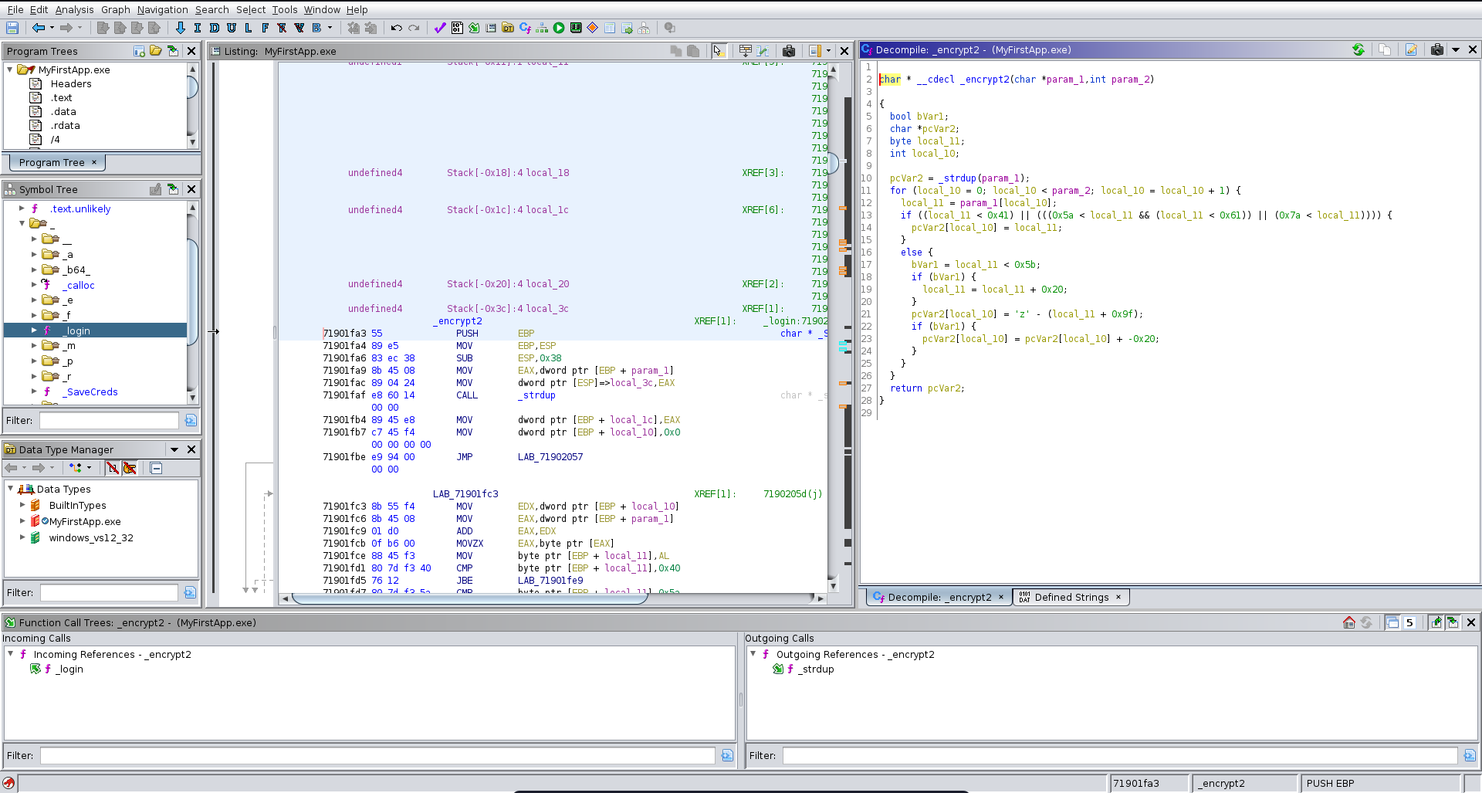1482x793 pixels.
Task: Click the purple checkmark icon in main toolbar
Action: point(440,28)
